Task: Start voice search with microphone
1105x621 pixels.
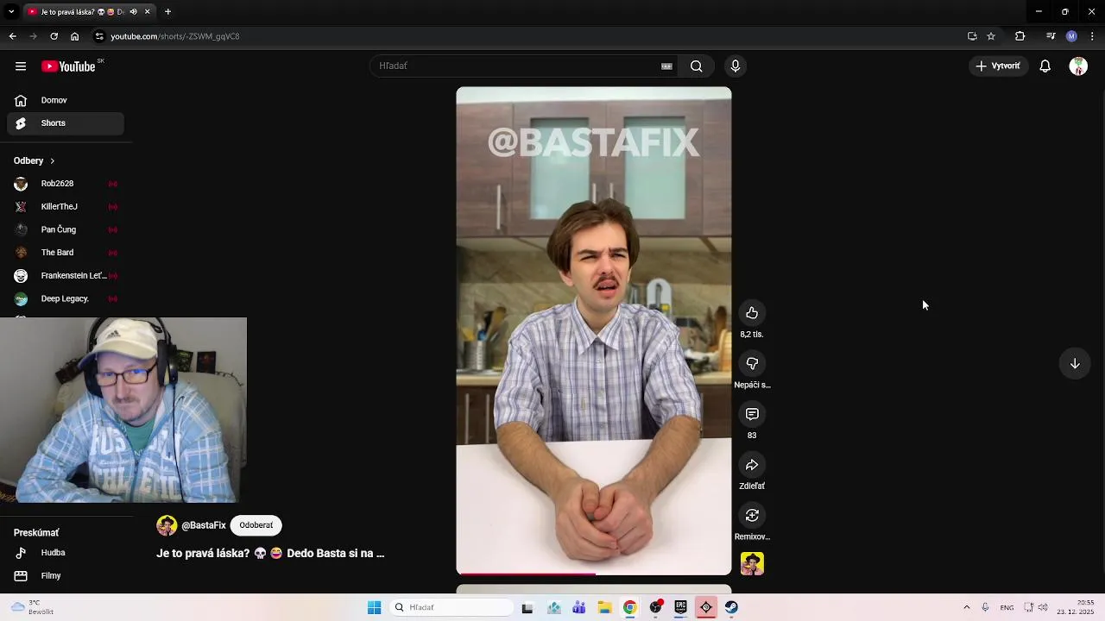Action: (736, 66)
